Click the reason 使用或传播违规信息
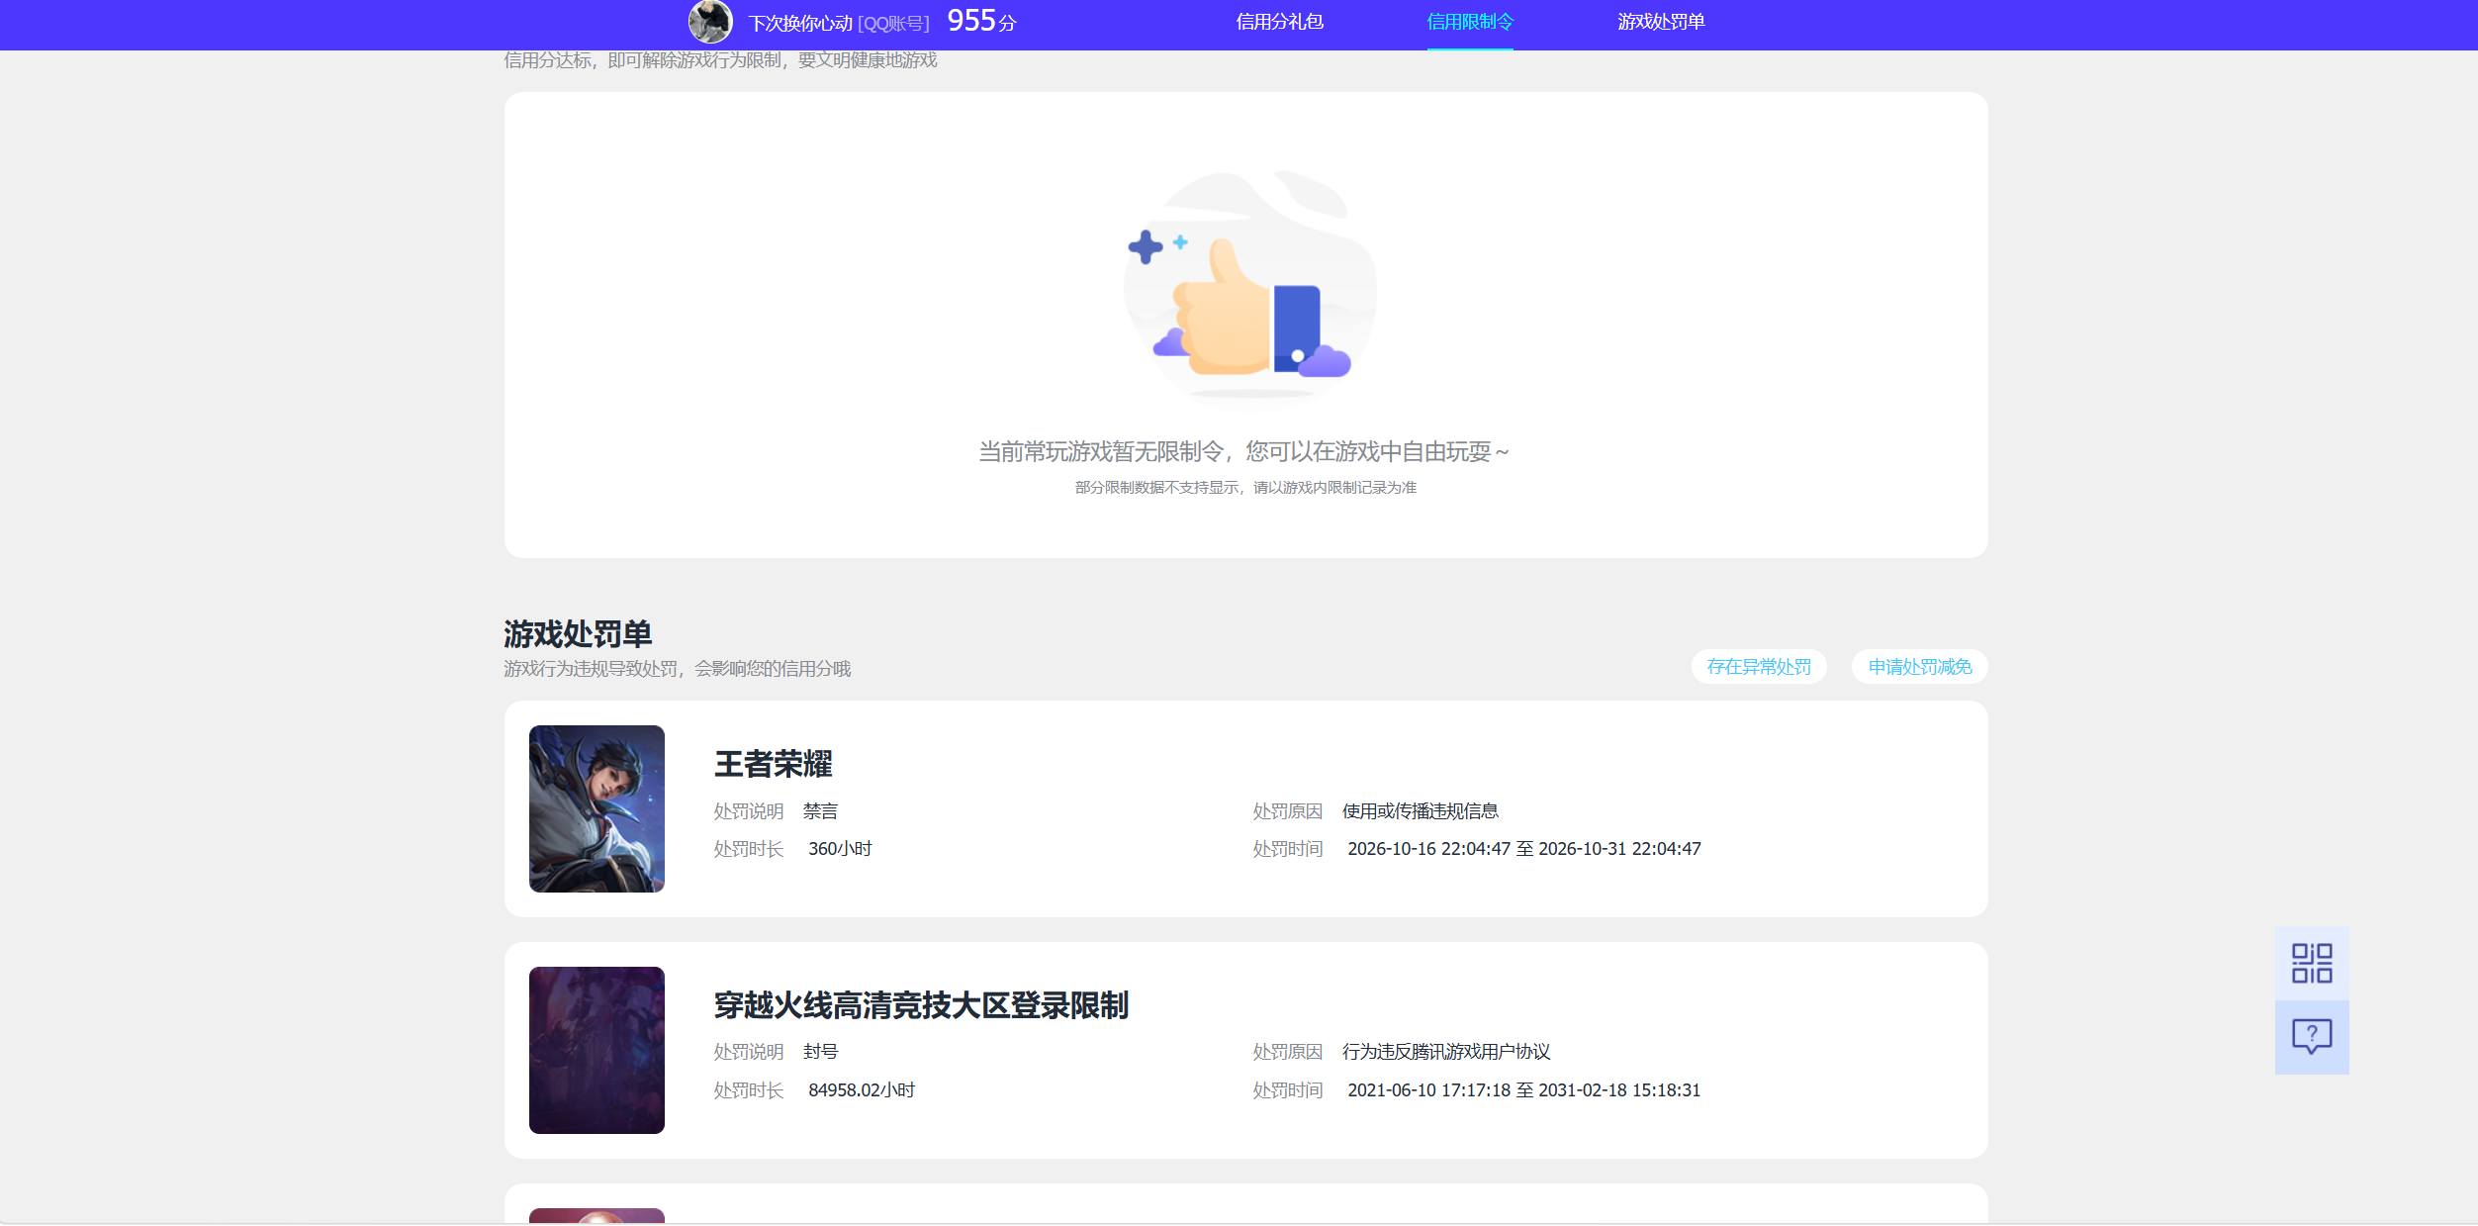 1420,811
